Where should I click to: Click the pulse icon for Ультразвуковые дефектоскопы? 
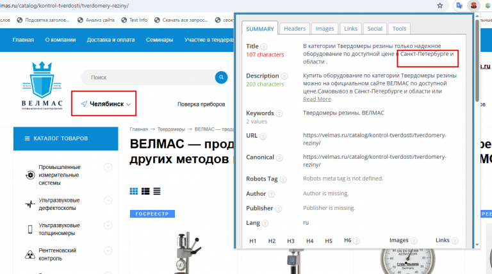coord(30,204)
